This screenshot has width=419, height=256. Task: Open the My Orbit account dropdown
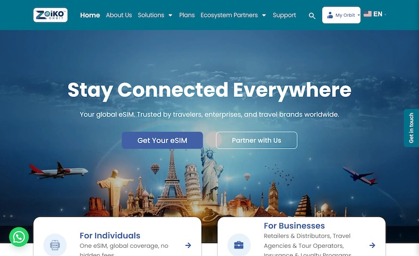[x=341, y=15]
